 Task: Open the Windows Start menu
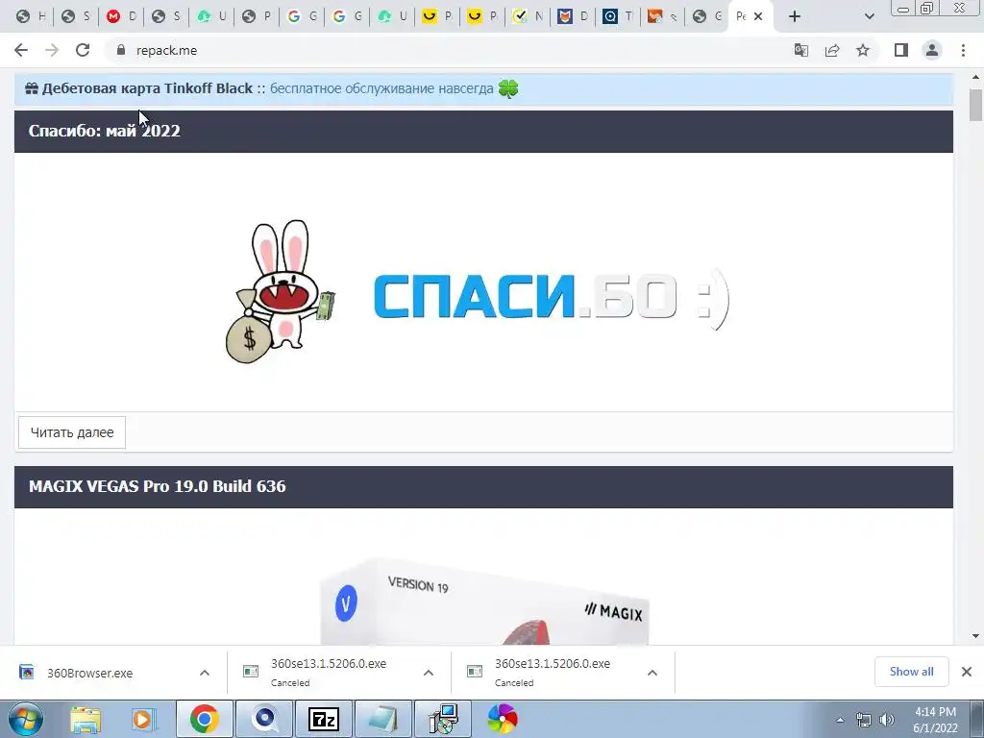pyautogui.click(x=25, y=719)
